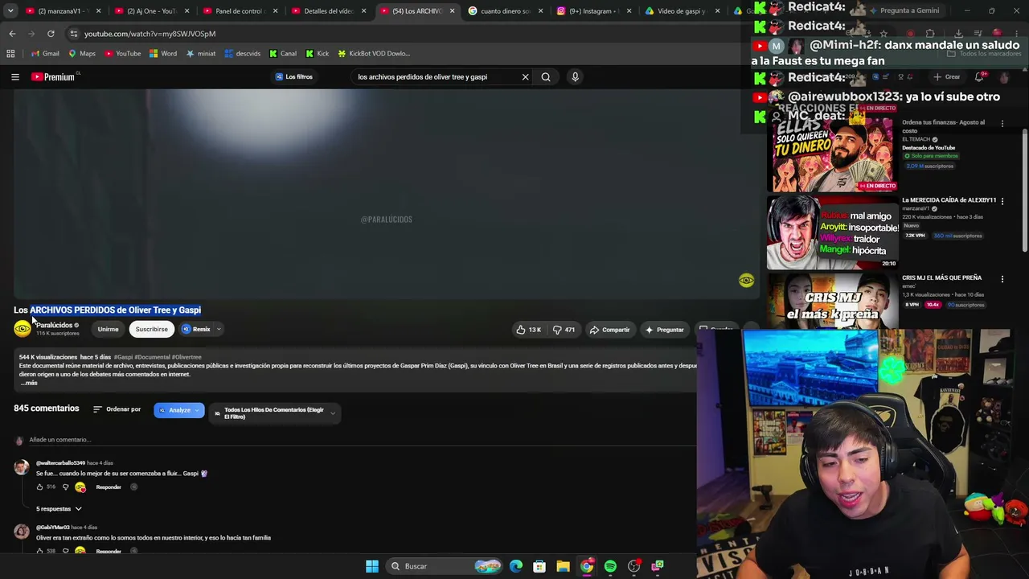Open the Chrome apps grid icon
This screenshot has width=1029, height=579.
coord(10,54)
